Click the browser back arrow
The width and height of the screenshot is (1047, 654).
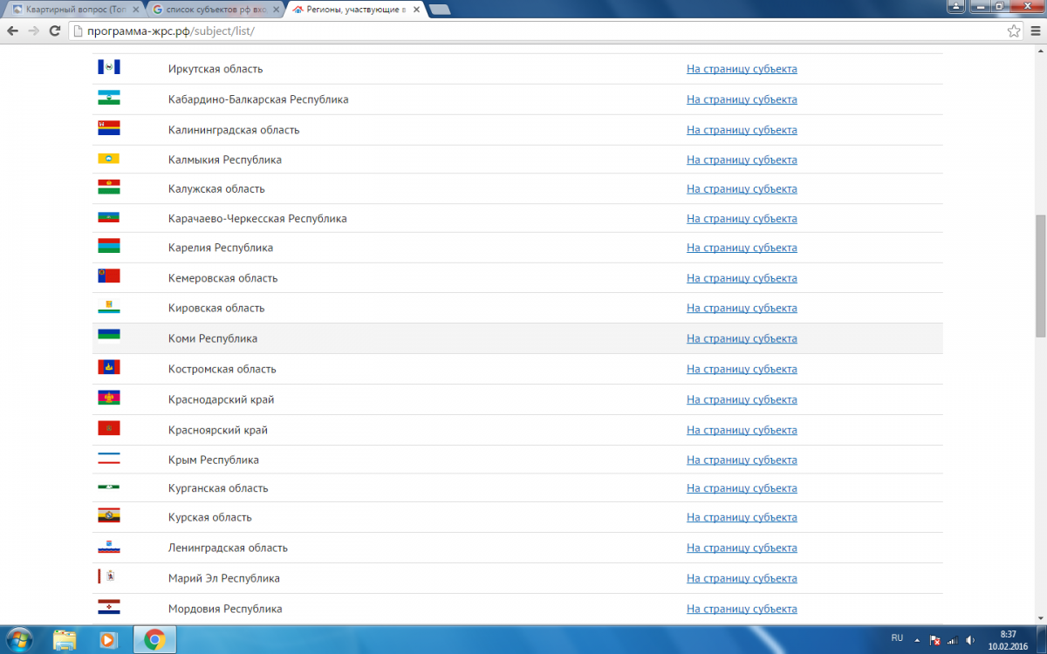[x=12, y=31]
